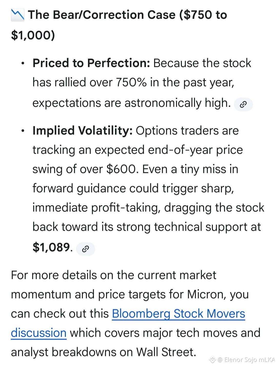The image size is (277, 366).
Task: Click the Binance logo icon in the watermark
Action: tap(212, 360)
